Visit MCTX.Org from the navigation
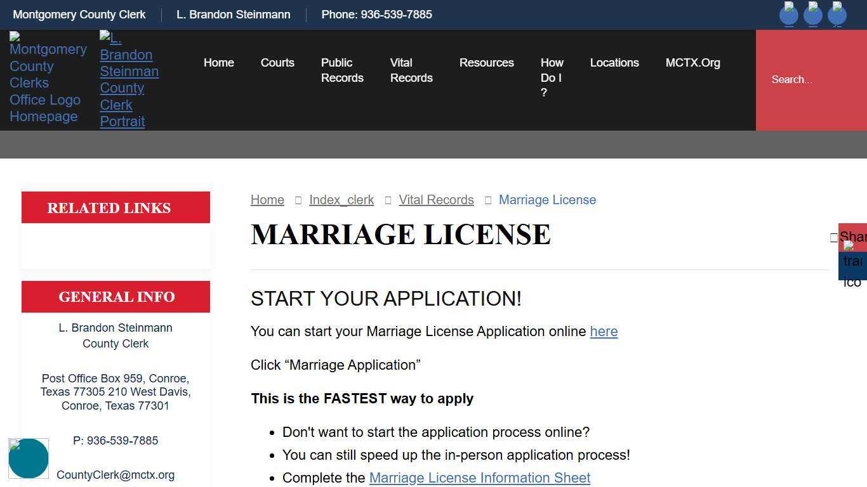Image resolution: width=867 pixels, height=487 pixels. point(692,63)
